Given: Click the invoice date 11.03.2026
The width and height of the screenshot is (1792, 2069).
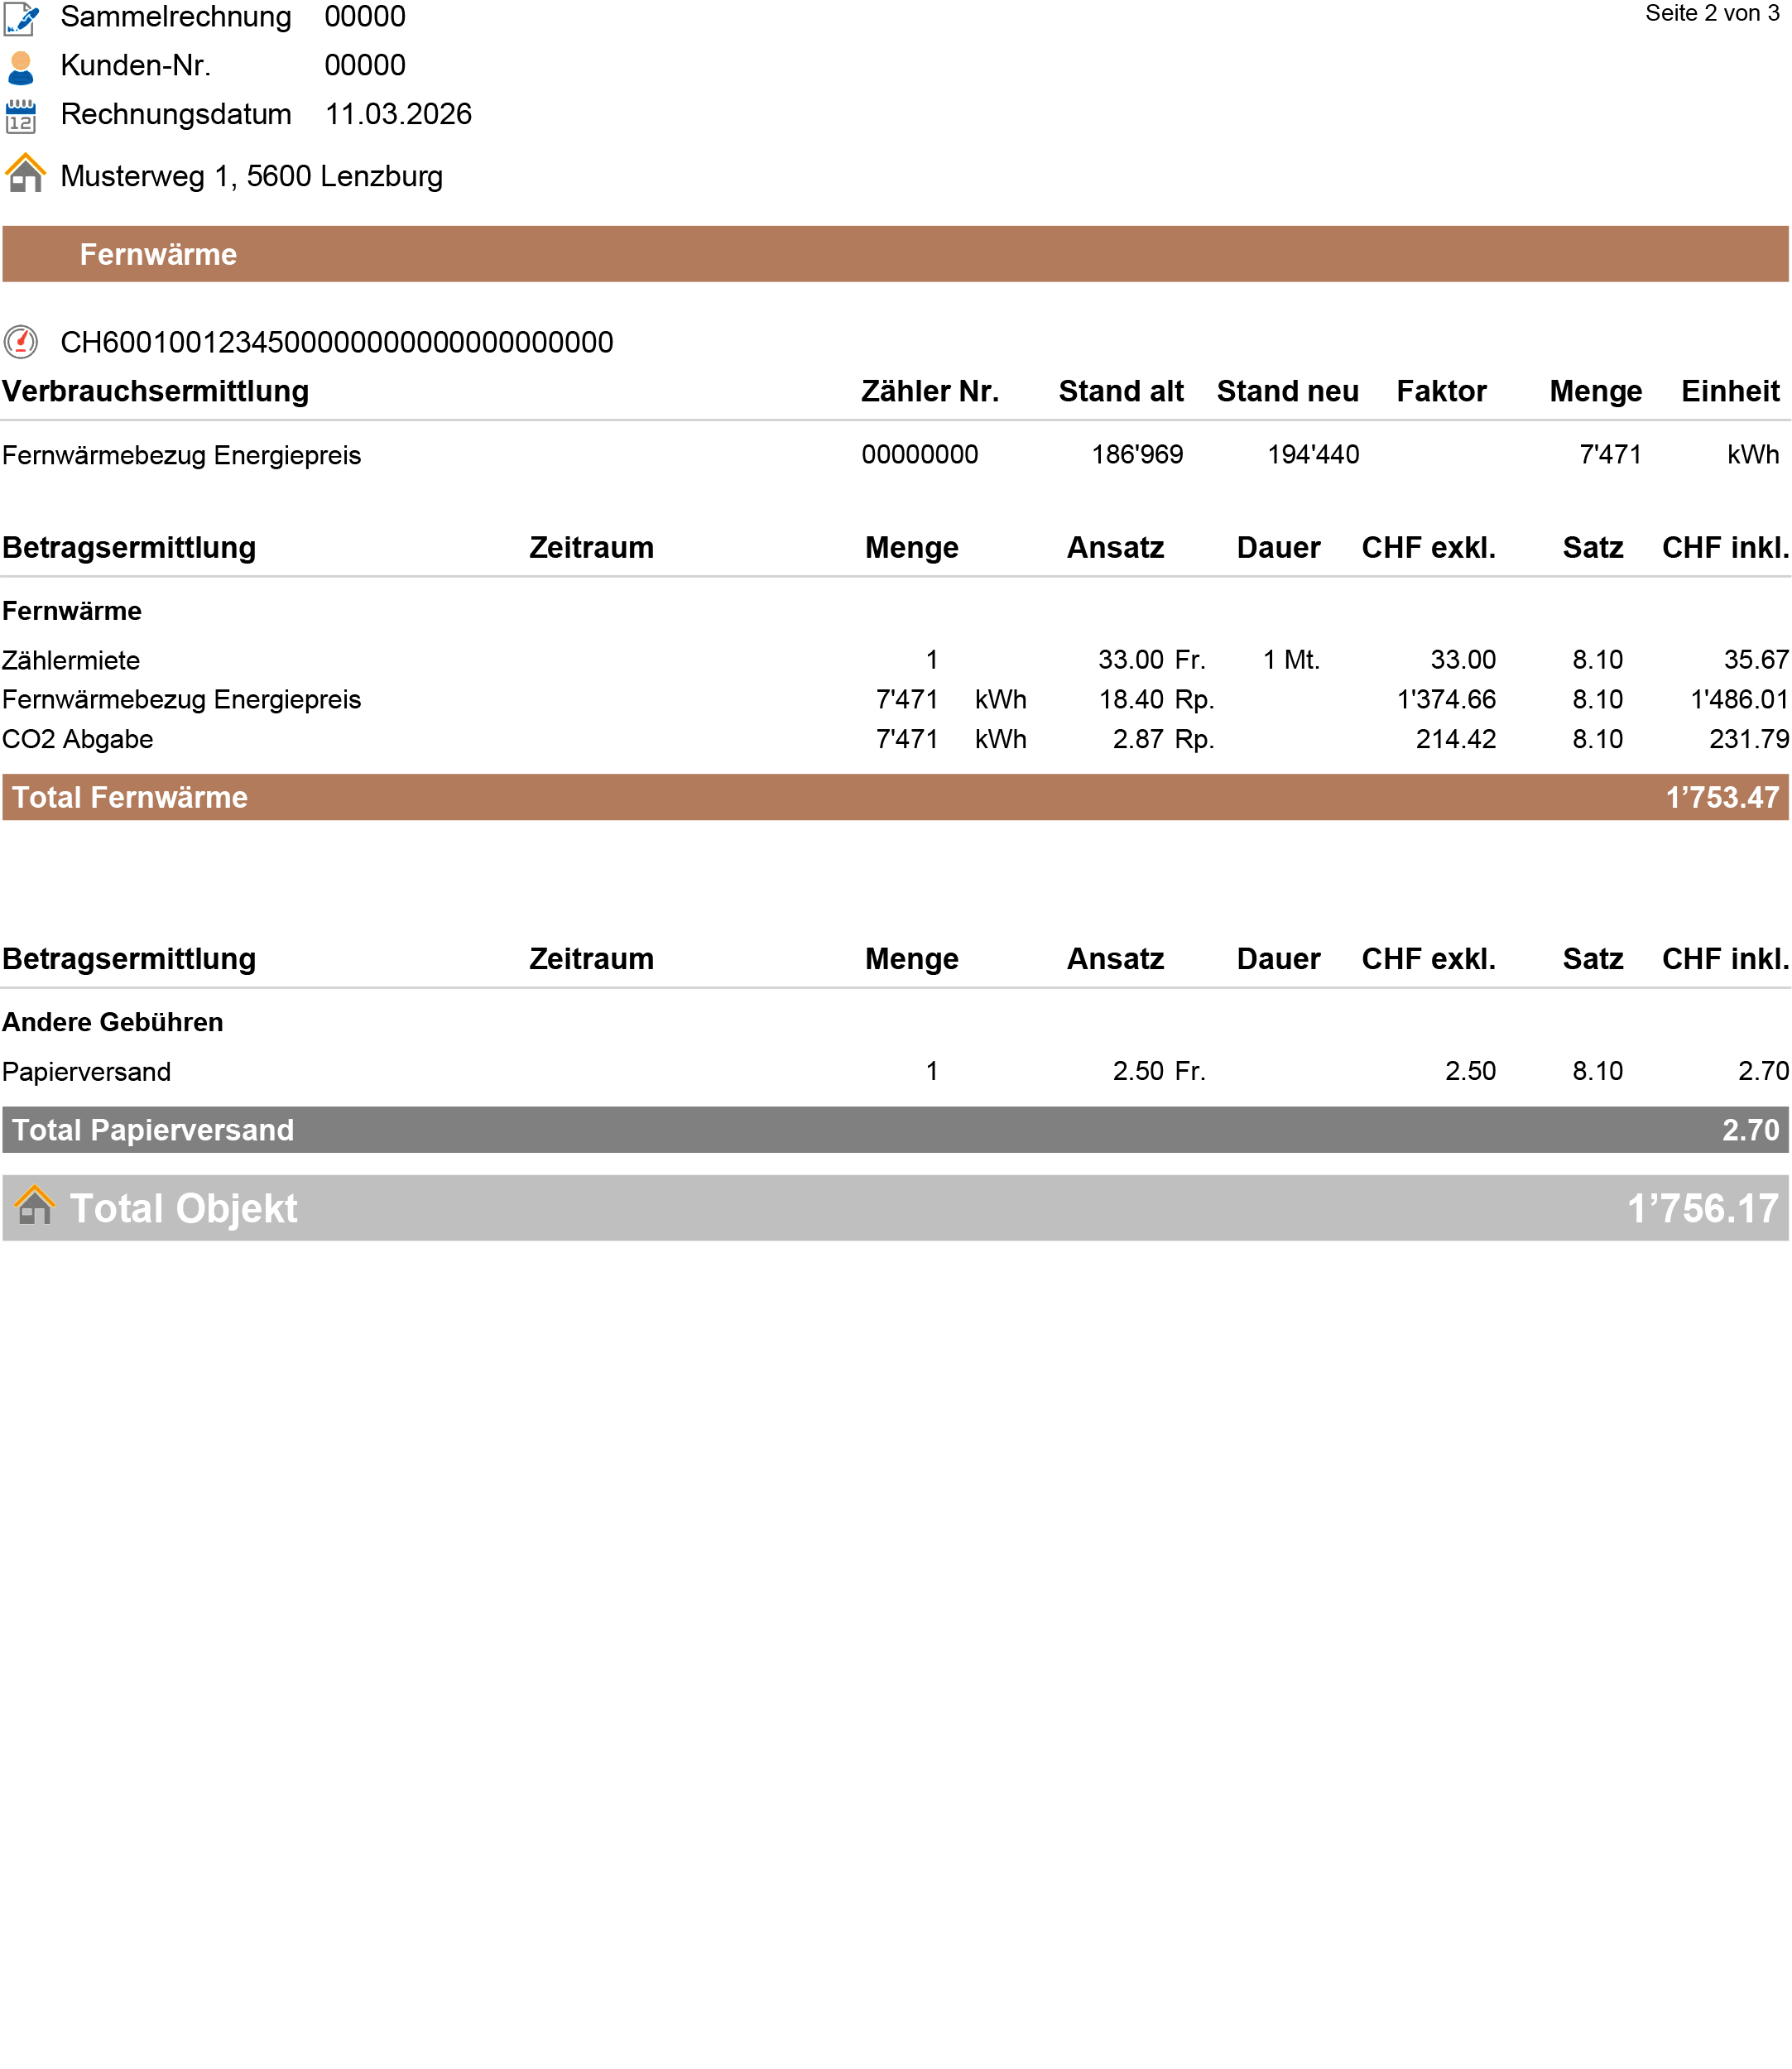Looking at the screenshot, I should pyautogui.click(x=398, y=114).
